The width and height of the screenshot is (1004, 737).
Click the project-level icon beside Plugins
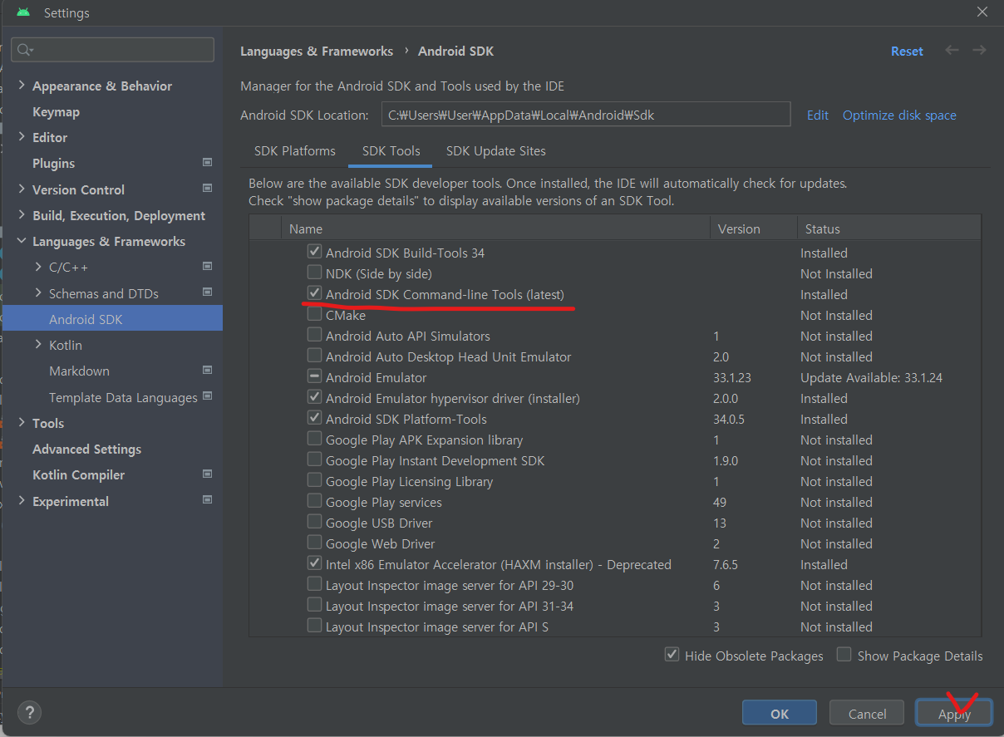pyautogui.click(x=207, y=162)
